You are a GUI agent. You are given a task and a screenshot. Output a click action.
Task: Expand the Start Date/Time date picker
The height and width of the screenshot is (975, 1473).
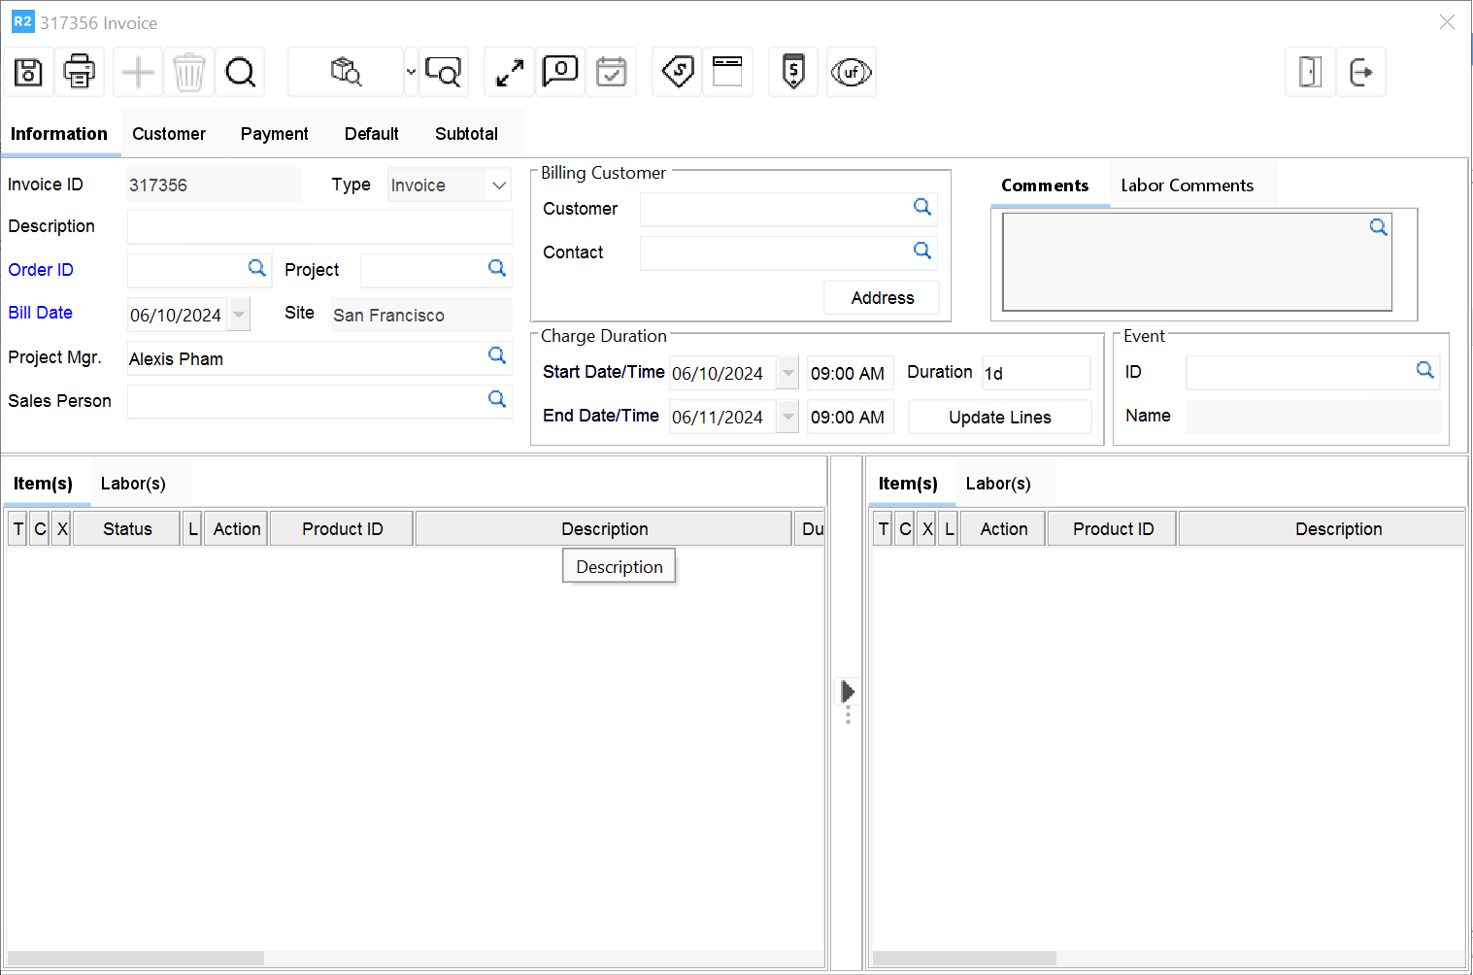pyautogui.click(x=788, y=373)
